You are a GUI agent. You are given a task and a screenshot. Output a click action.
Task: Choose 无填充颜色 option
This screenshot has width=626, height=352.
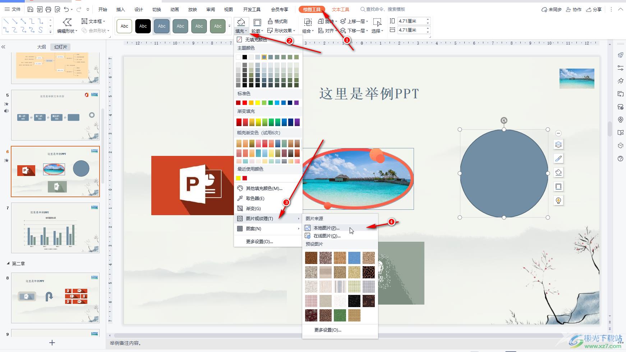[268, 40]
